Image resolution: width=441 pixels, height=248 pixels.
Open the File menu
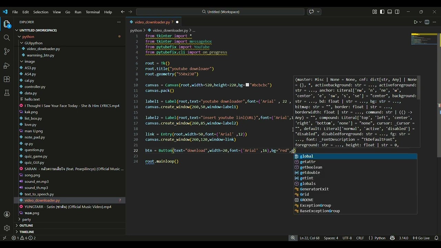point(15,12)
